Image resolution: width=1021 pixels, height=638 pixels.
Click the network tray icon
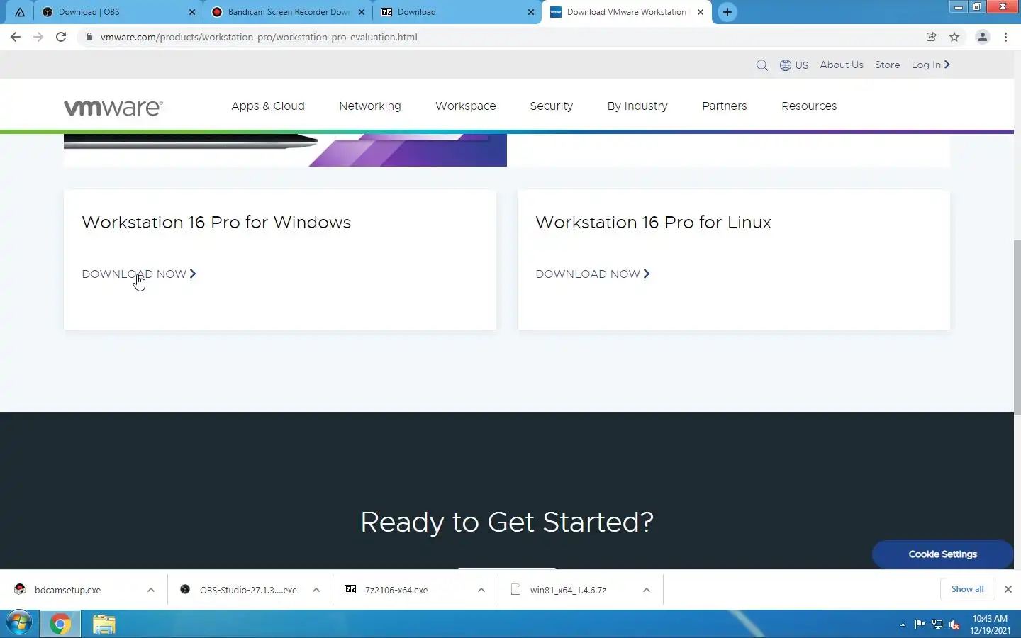pyautogui.click(x=937, y=625)
